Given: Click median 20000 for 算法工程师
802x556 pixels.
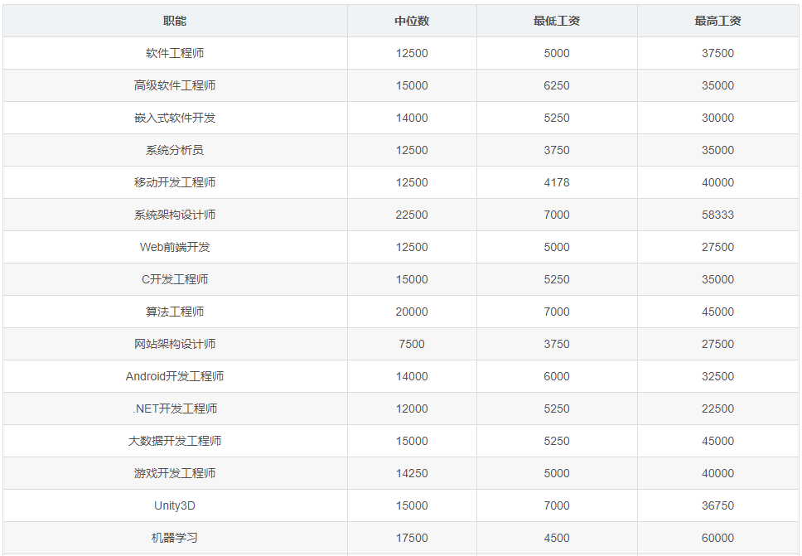Looking at the screenshot, I should 412,312.
